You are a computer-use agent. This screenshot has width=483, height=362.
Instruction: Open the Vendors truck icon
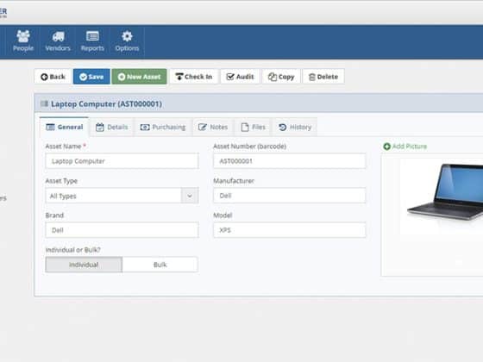click(x=58, y=41)
